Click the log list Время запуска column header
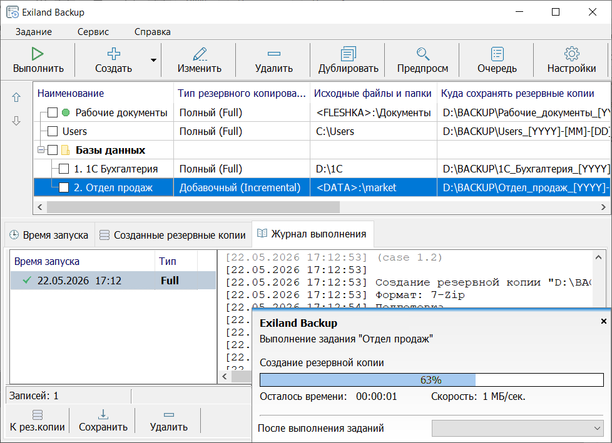The height and width of the screenshot is (443, 612). coord(83,261)
